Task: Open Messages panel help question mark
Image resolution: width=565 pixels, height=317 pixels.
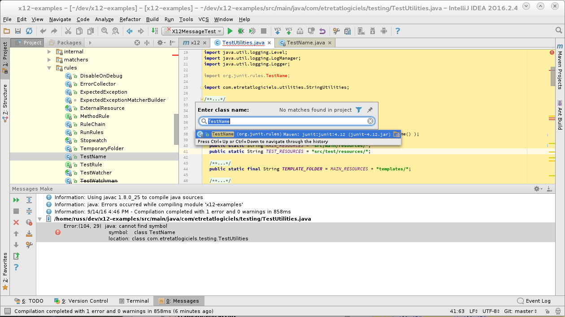Action: (x=16, y=267)
